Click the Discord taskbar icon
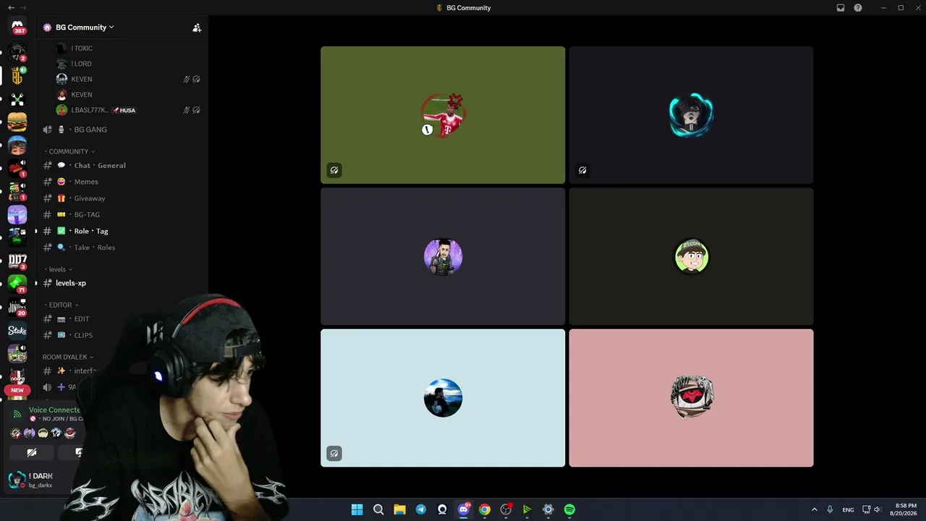 pyautogui.click(x=464, y=509)
